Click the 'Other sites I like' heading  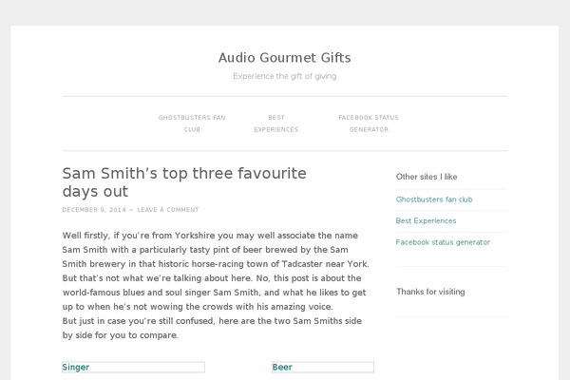tap(427, 177)
